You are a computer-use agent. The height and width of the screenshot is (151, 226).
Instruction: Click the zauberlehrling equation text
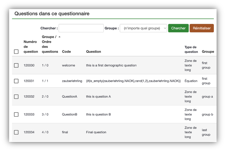(x=133, y=81)
